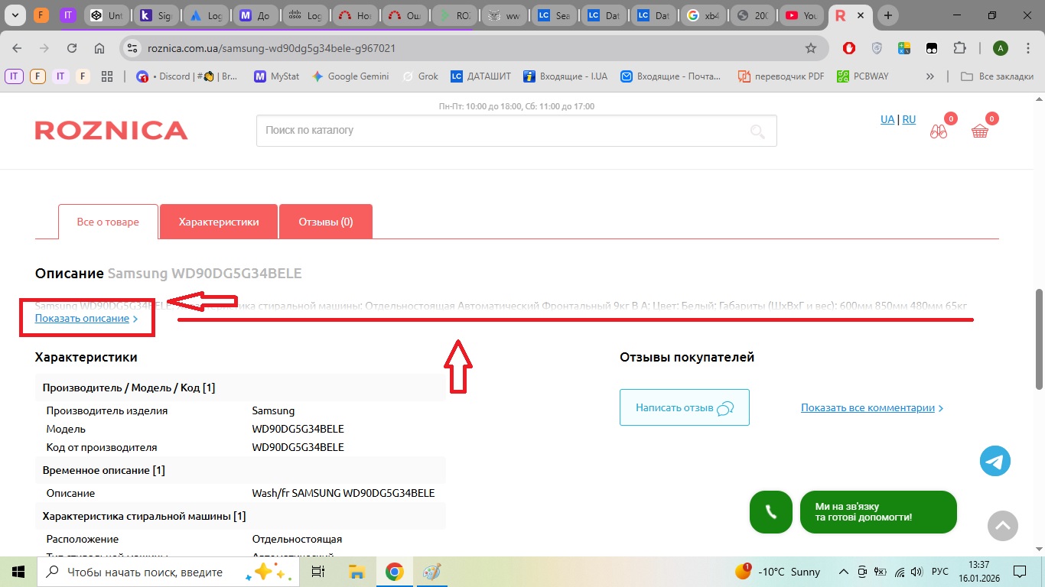Reload the page with the refresh icon
The height and width of the screenshot is (587, 1045).
click(72, 48)
